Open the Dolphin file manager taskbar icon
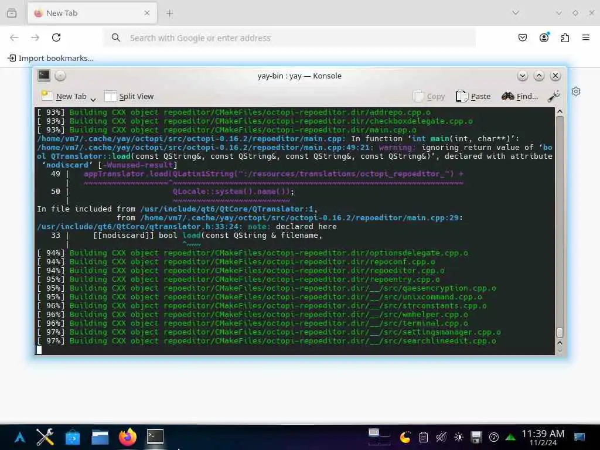This screenshot has height=450, width=600. pos(100,437)
